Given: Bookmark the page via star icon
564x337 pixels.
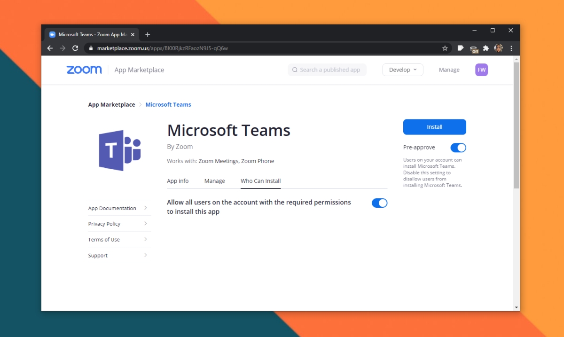Looking at the screenshot, I should [445, 48].
